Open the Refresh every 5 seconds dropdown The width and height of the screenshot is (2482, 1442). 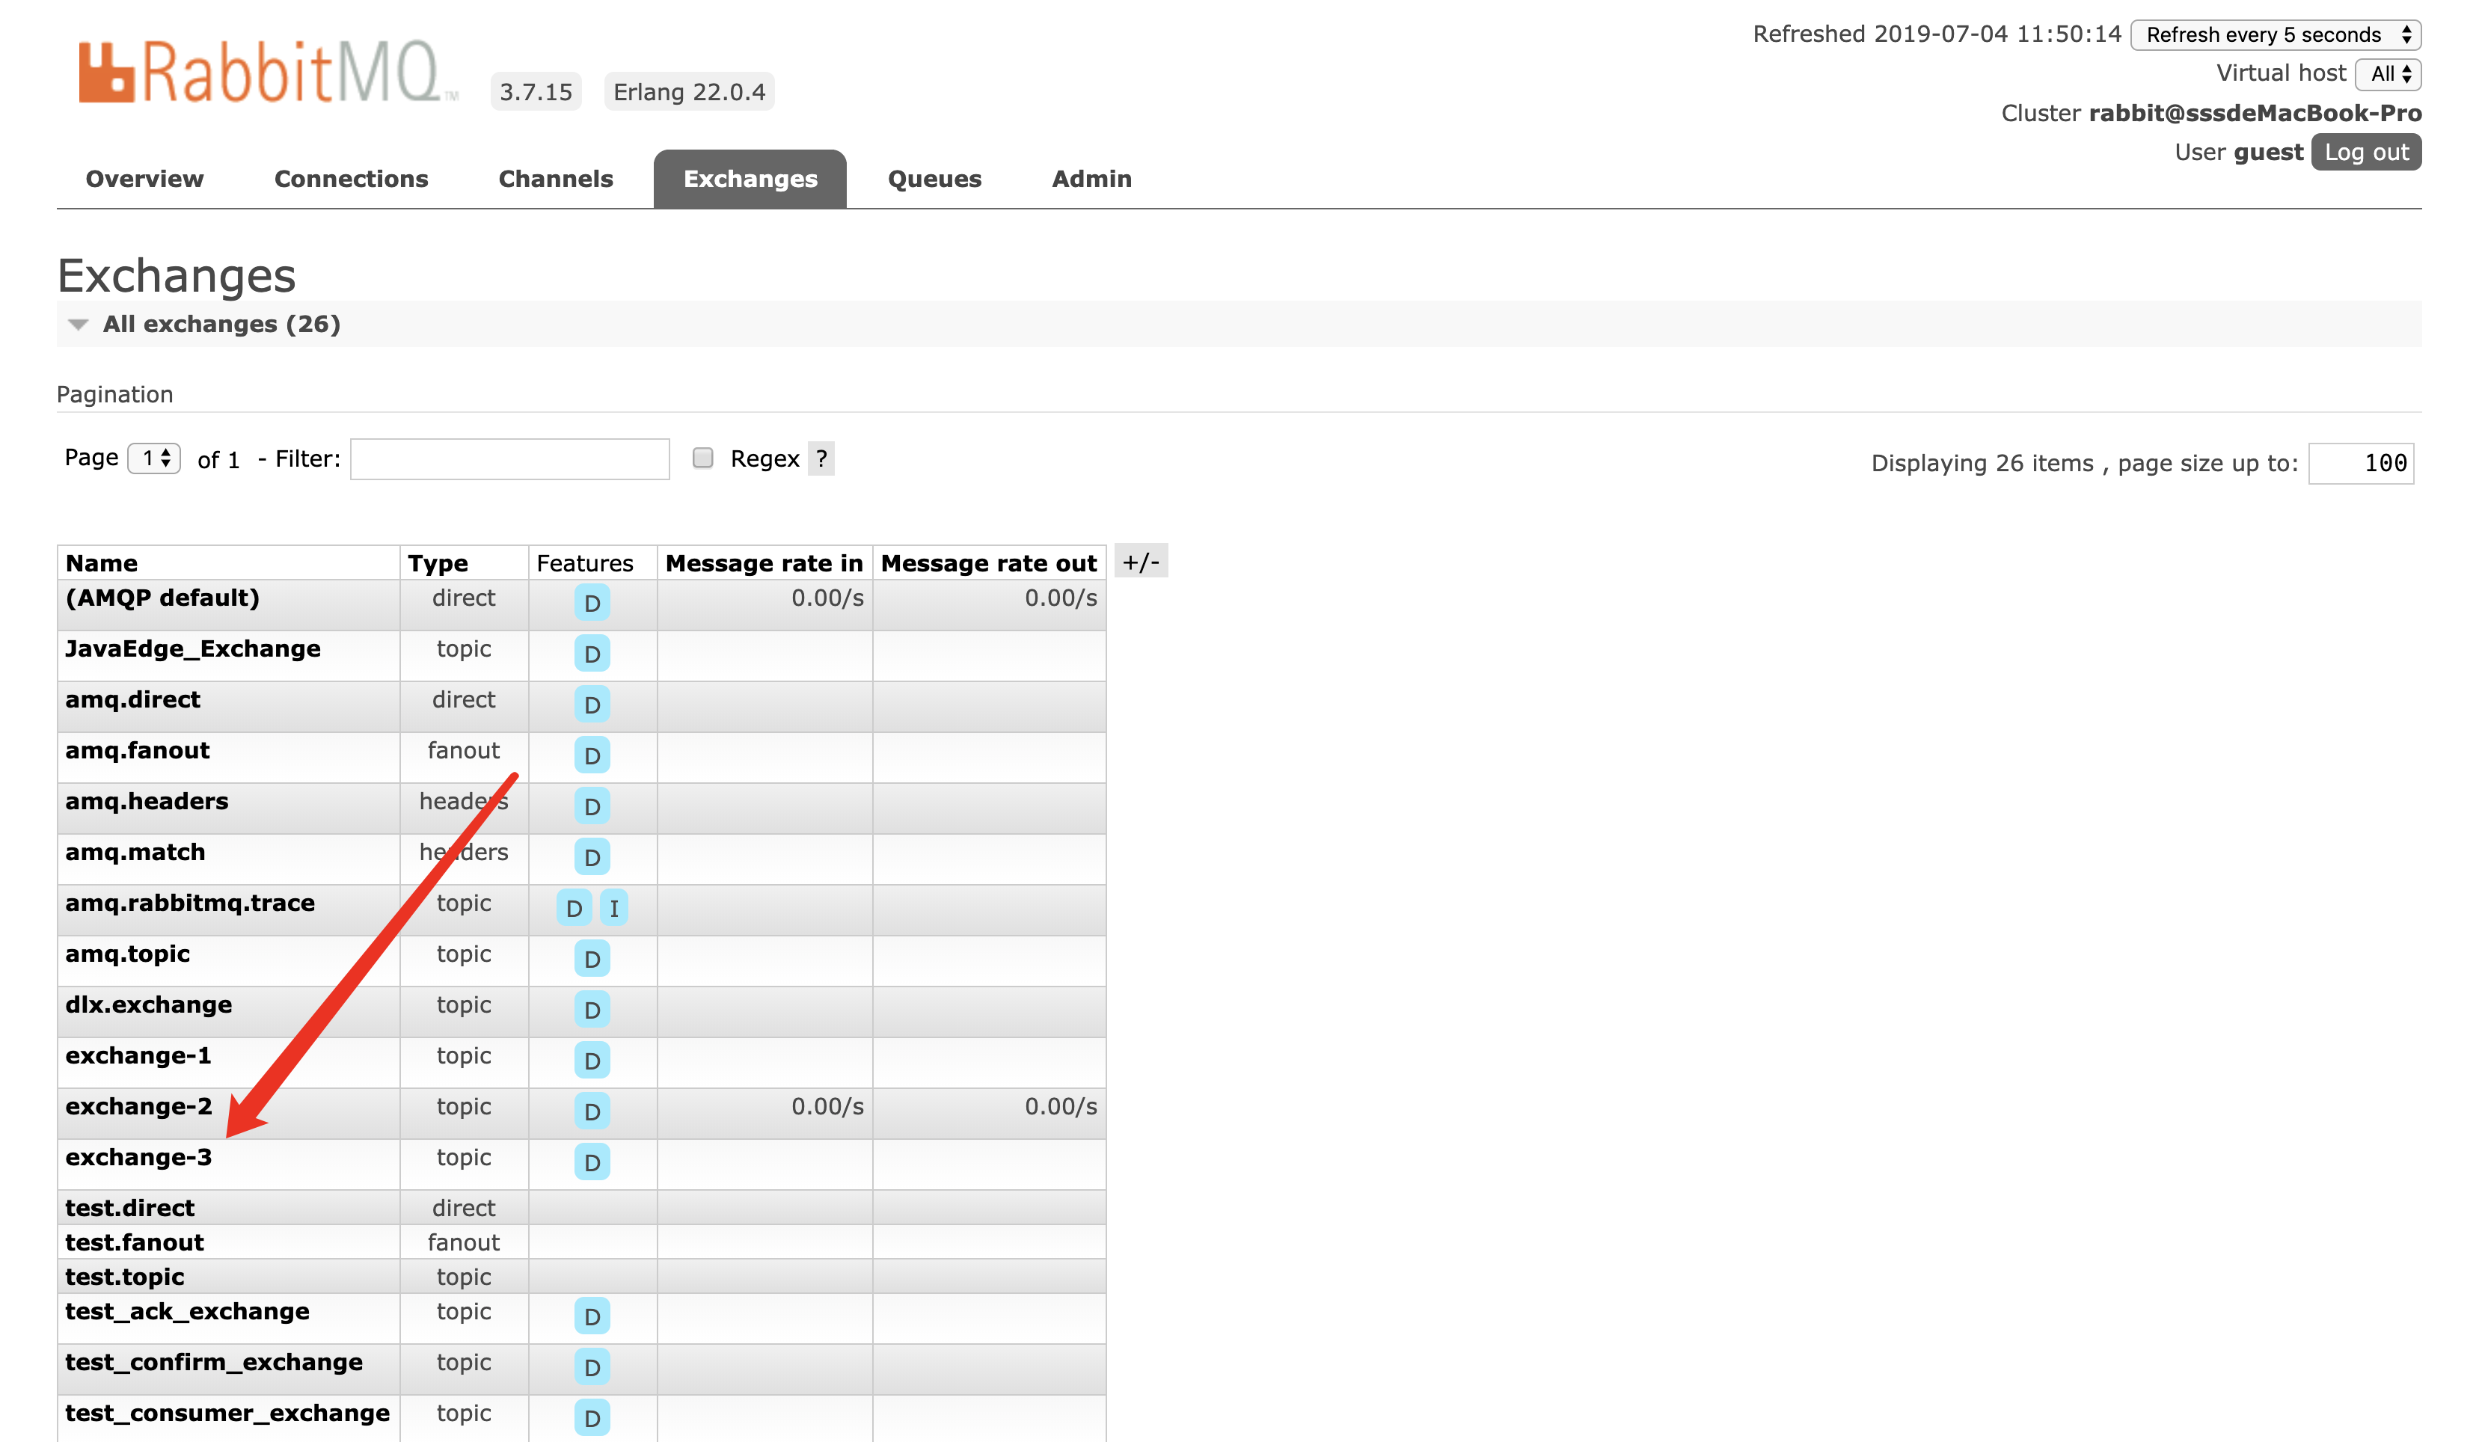coord(2274,35)
